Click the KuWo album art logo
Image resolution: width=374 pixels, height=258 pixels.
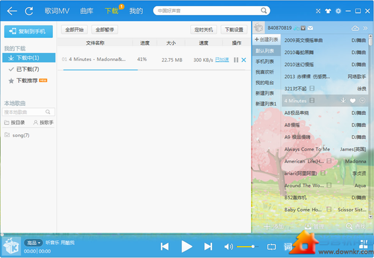(x=11, y=247)
